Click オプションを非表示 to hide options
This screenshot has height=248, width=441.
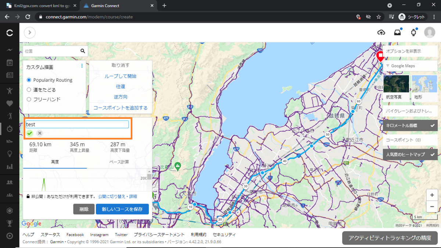tap(410, 51)
